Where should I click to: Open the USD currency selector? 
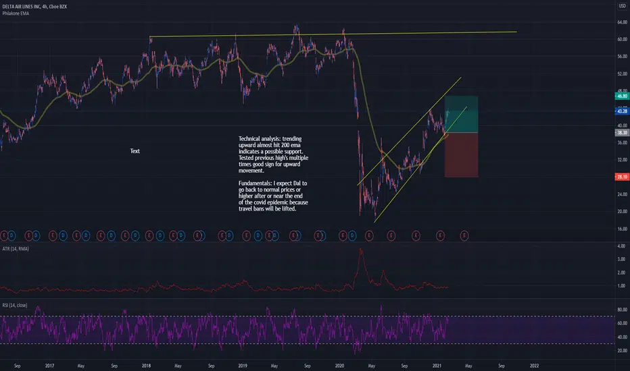click(x=622, y=5)
